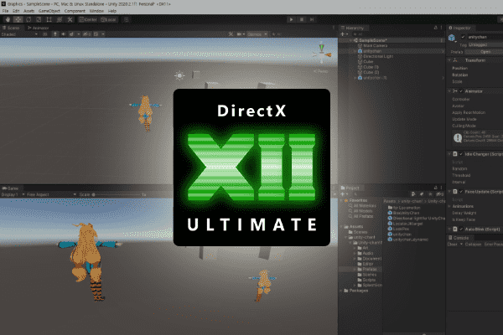Toggle the Center pivot mode button
Screen dimensions: 503x335
coord(88,19)
